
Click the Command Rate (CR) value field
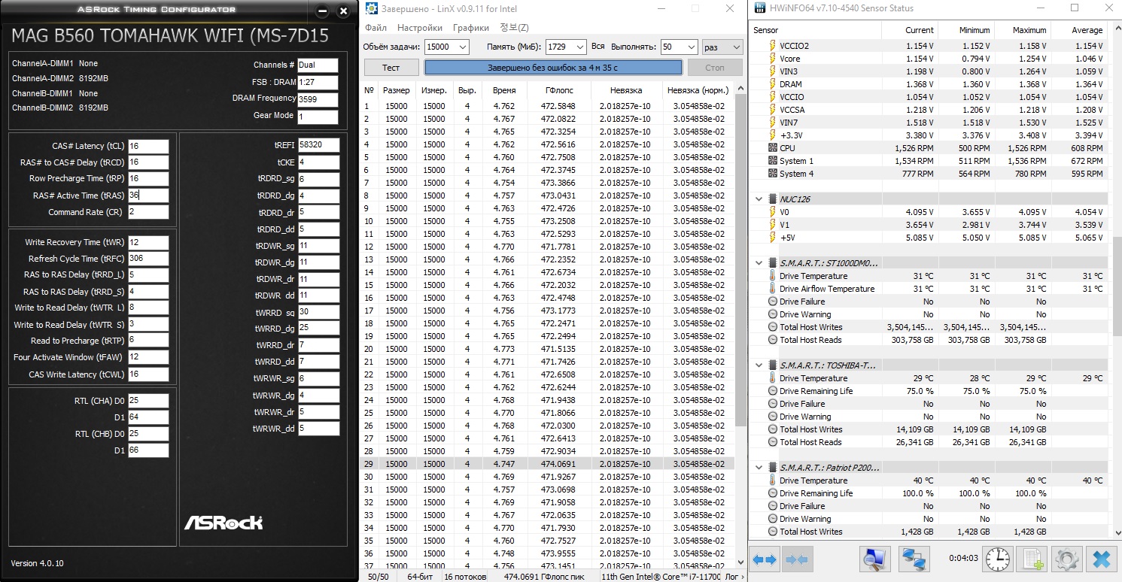point(148,212)
